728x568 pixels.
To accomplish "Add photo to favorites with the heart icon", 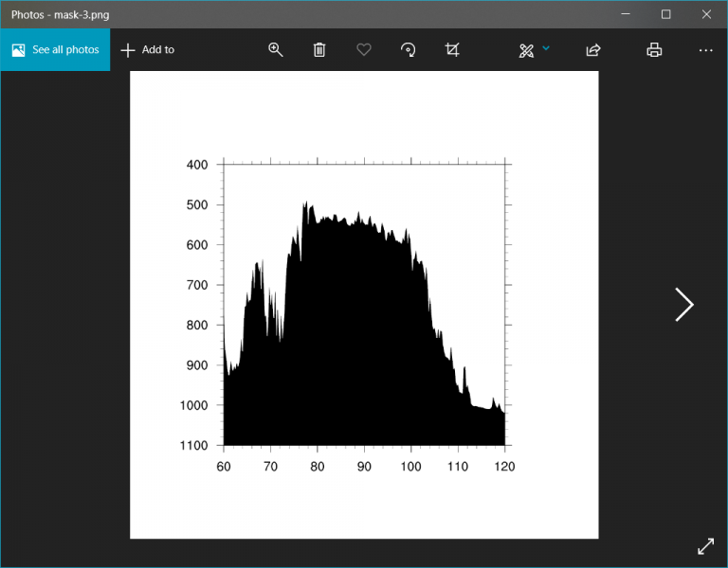I will point(364,50).
